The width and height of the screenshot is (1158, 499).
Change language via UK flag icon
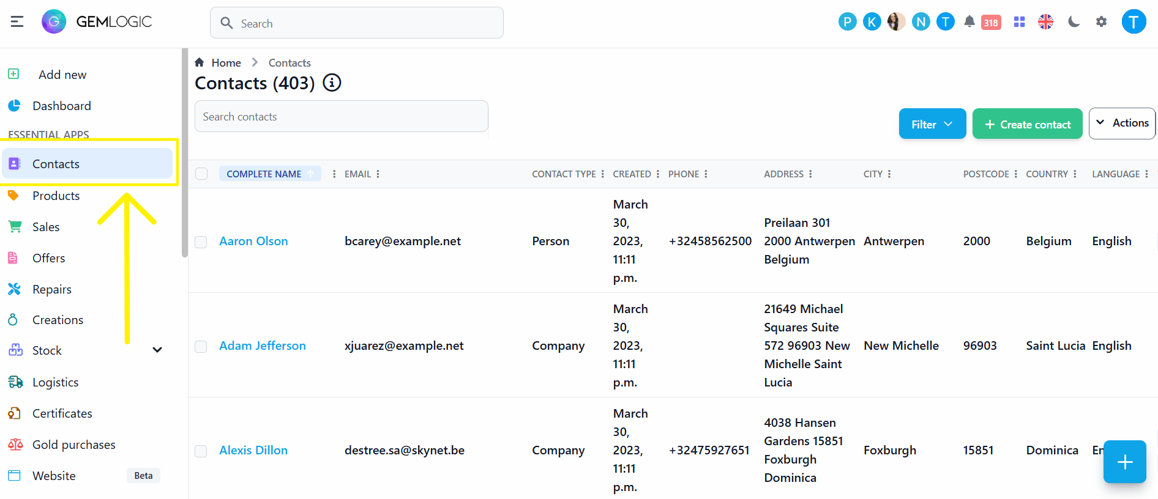[x=1045, y=22]
